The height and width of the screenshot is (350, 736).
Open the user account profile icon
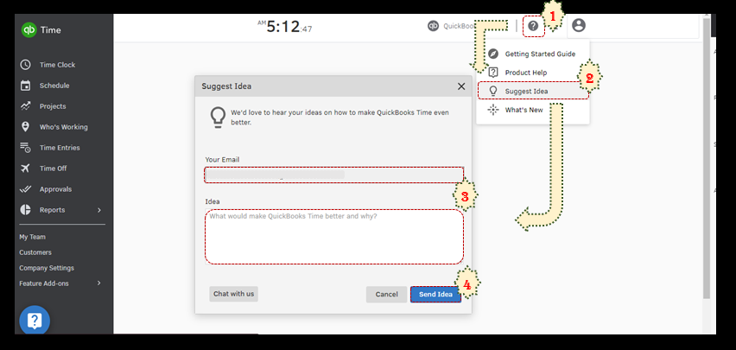click(580, 25)
